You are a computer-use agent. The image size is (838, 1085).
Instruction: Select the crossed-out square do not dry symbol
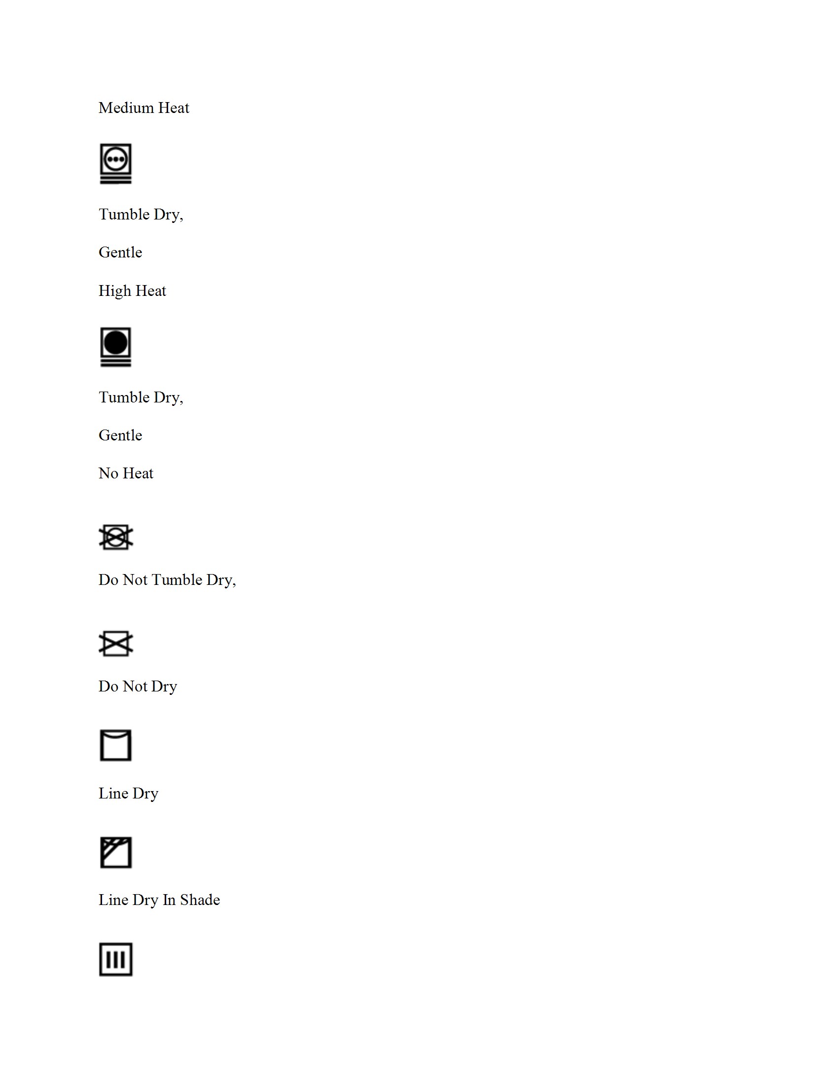[x=116, y=644]
